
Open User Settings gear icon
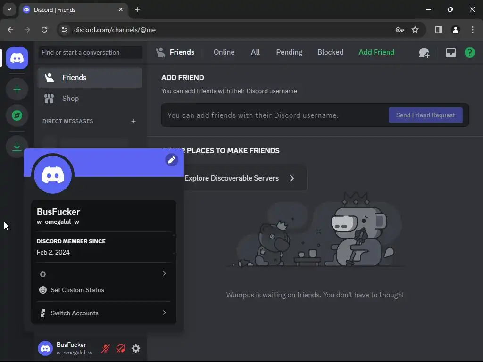136,348
